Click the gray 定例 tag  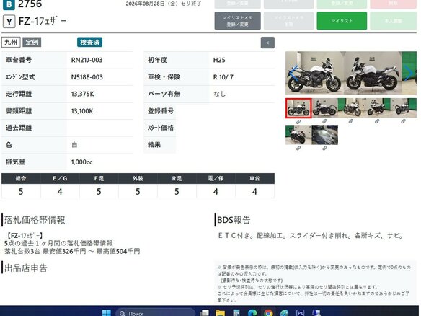(32, 43)
